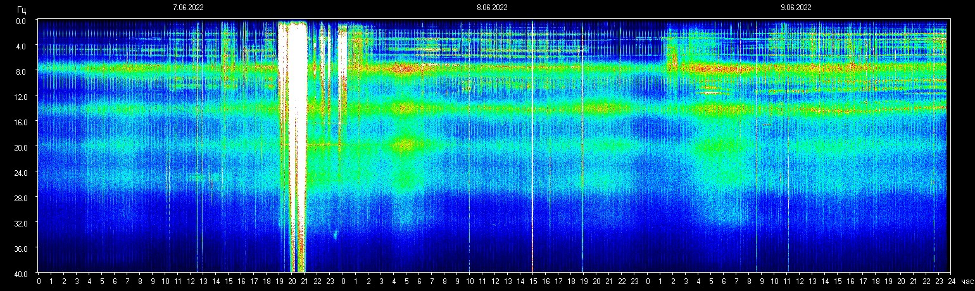Viewport: 975px width, 291px height.
Task: Click the final 24 hour tick label
Action: tap(951, 281)
